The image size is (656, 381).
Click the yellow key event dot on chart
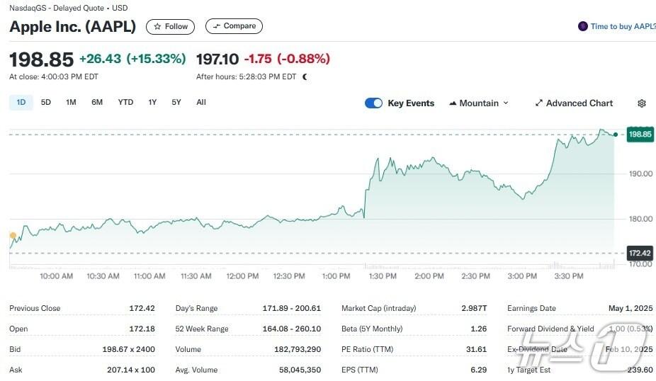pos(12,235)
